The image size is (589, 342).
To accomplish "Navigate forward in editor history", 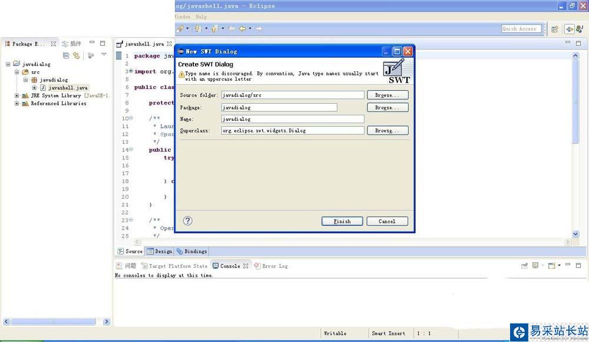I will (x=259, y=28).
